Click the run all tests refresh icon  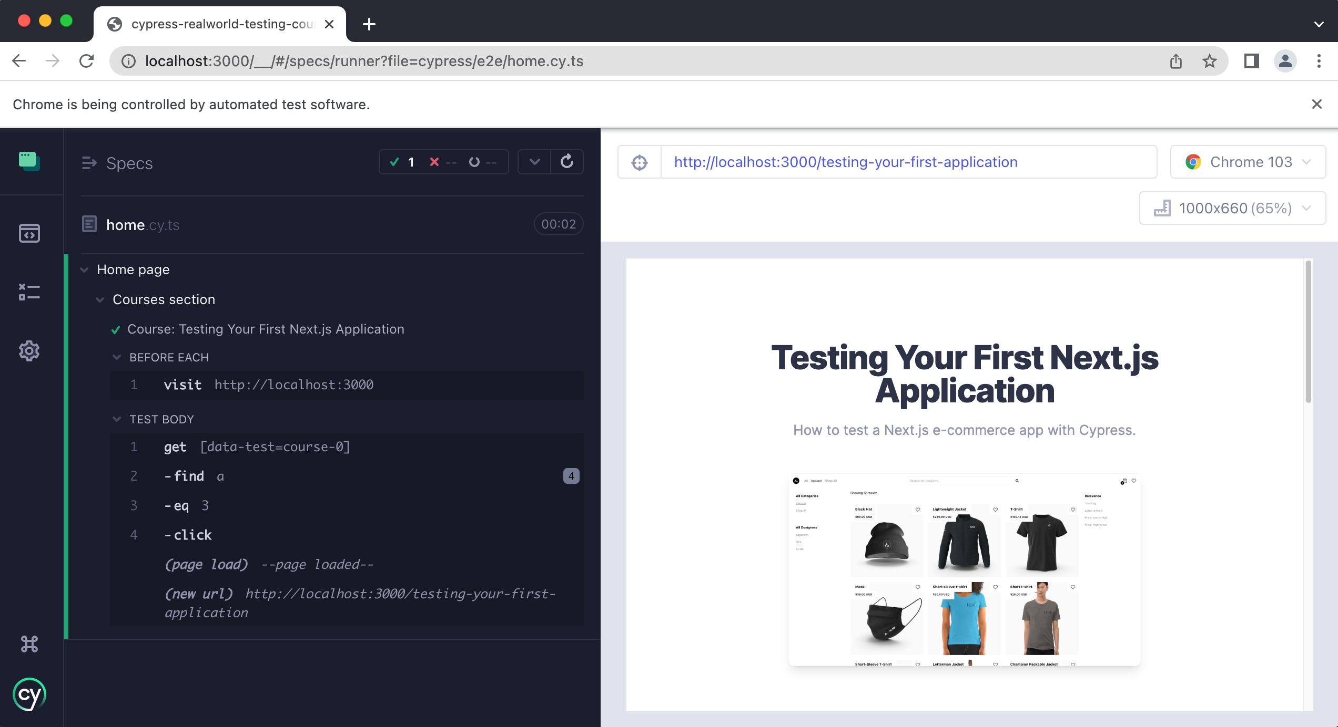tap(565, 162)
